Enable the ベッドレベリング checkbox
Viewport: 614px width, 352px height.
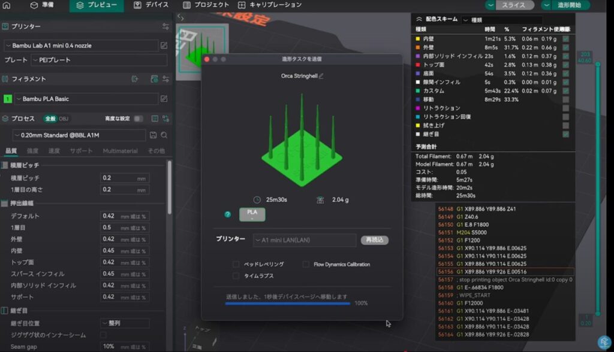click(x=236, y=264)
